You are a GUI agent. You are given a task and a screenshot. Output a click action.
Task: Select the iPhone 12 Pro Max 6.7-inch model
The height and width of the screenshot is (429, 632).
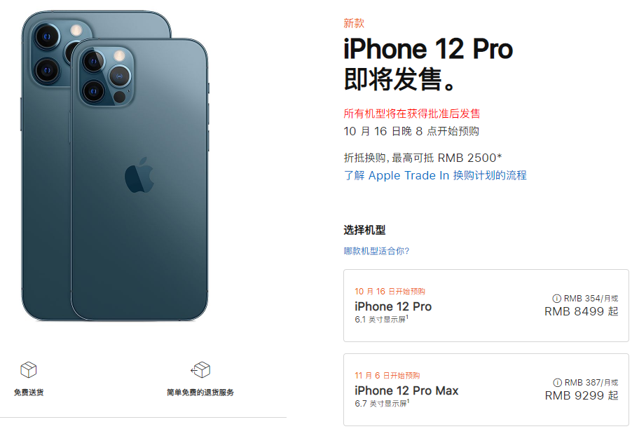point(486,390)
